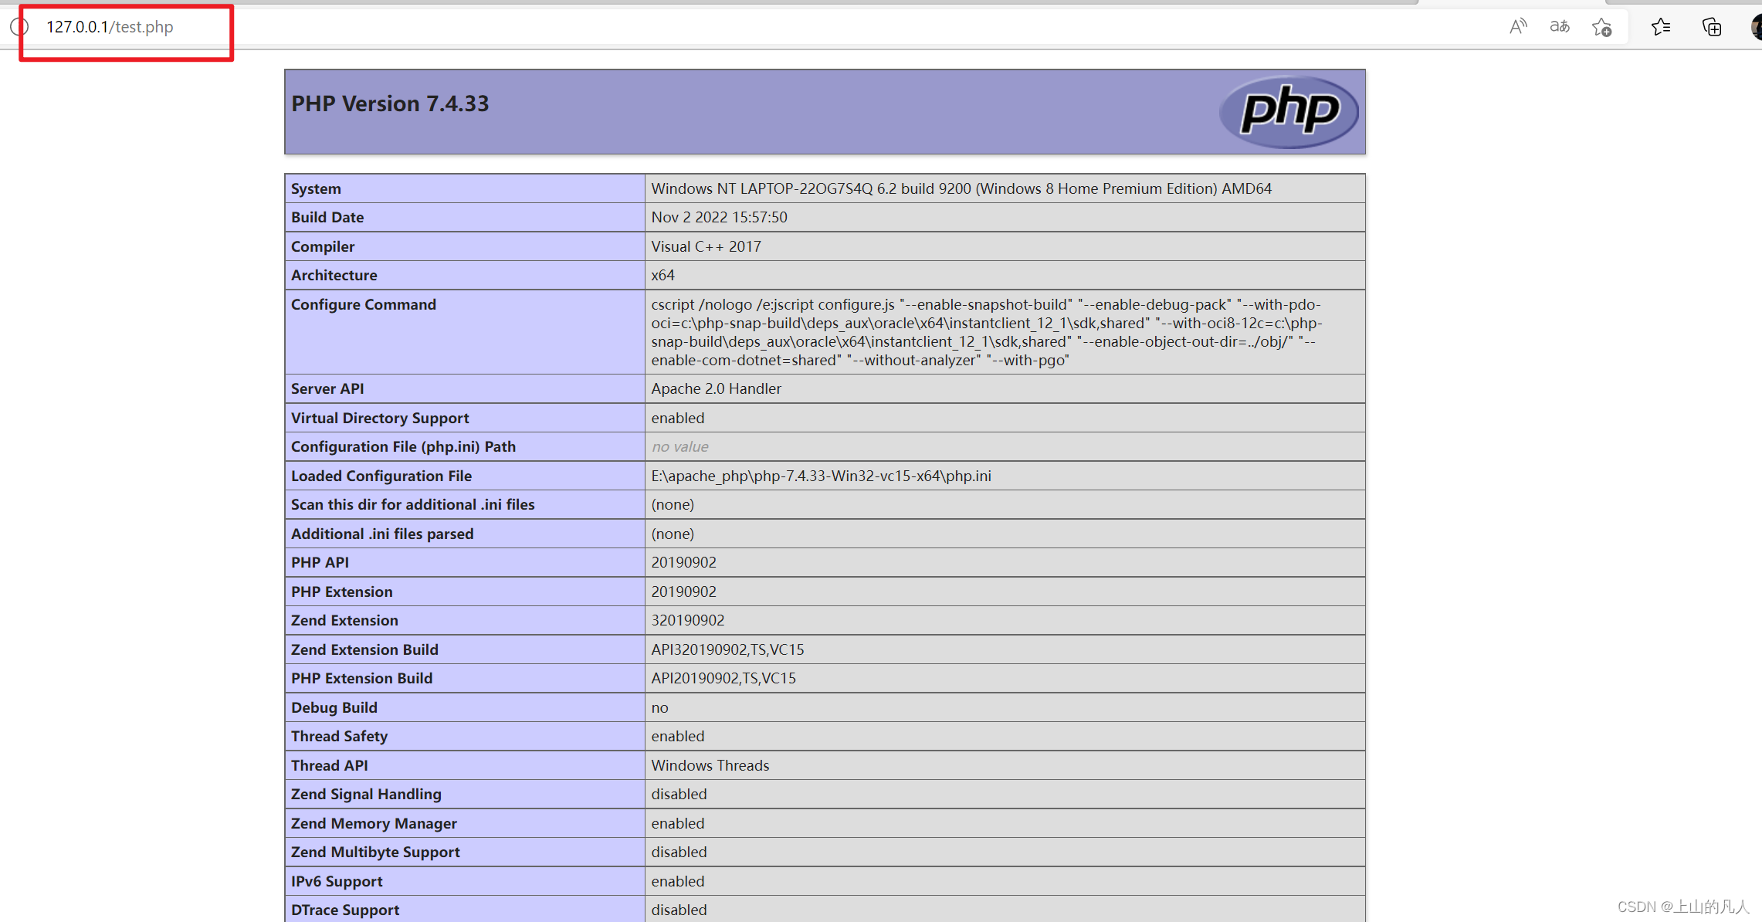Click the PHP Version 7.4.33 heading
Screen dimensions: 1762x922
(390, 103)
